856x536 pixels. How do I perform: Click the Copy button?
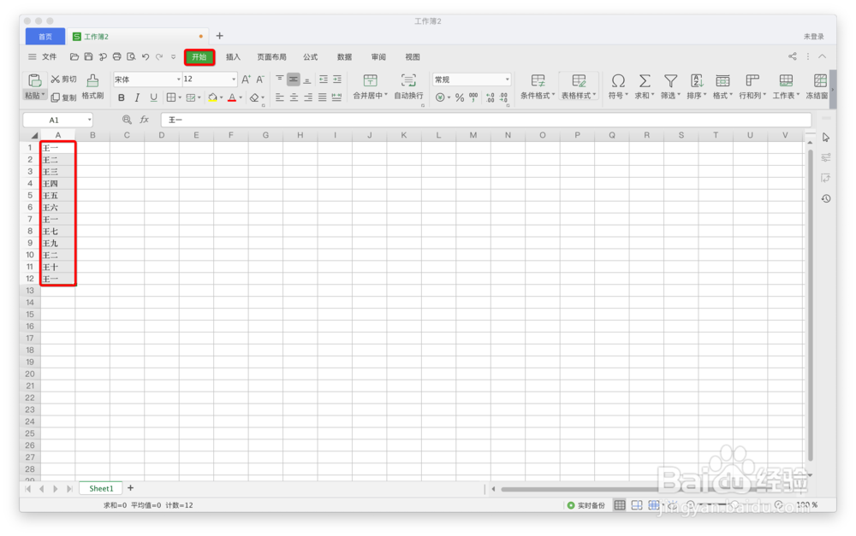(x=63, y=97)
